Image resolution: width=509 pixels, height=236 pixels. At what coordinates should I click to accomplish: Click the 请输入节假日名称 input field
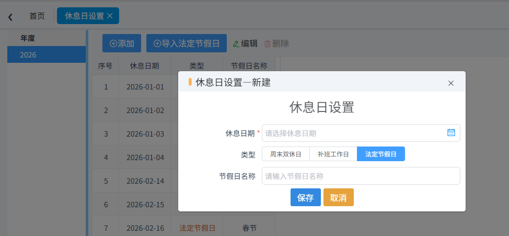click(x=361, y=176)
